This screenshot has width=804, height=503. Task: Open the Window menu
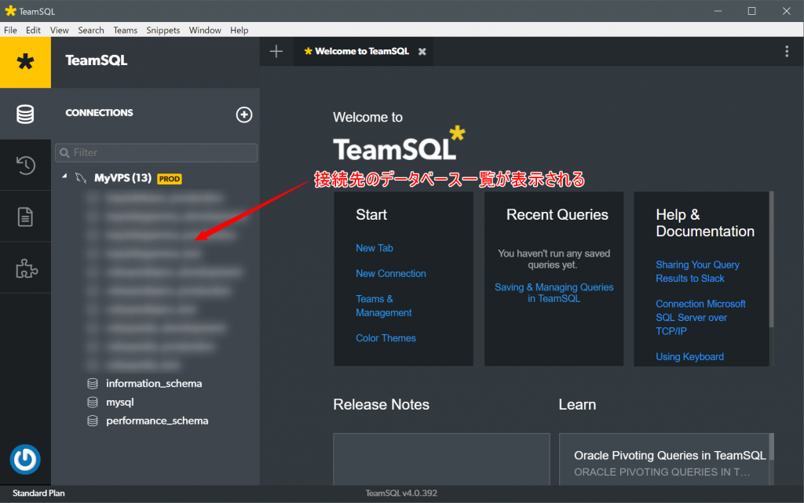point(205,31)
